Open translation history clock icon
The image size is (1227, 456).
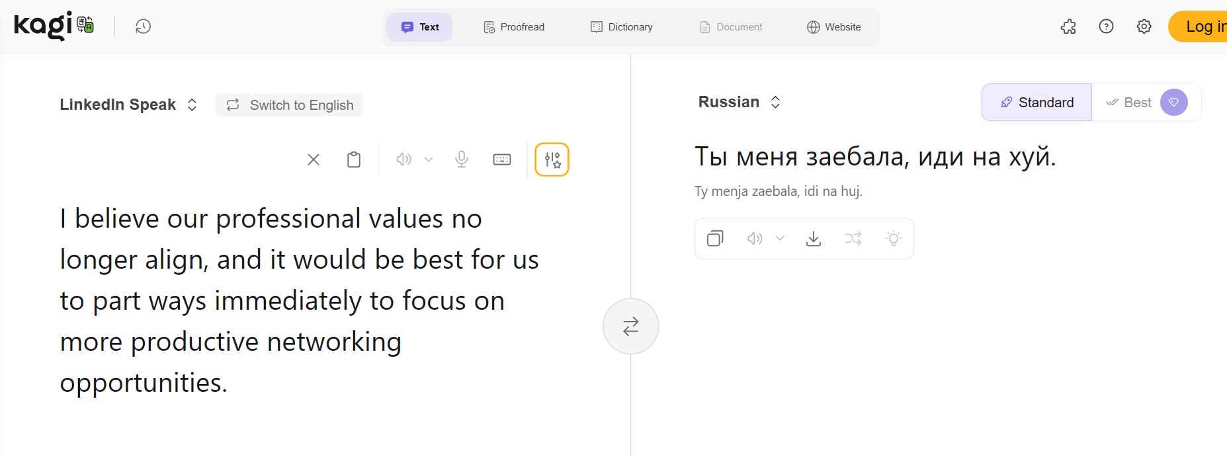click(143, 26)
